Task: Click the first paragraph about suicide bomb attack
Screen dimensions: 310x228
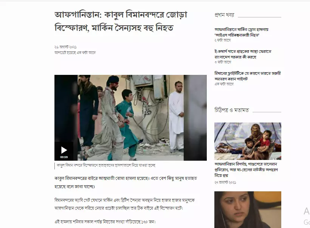Action: (x=126, y=182)
